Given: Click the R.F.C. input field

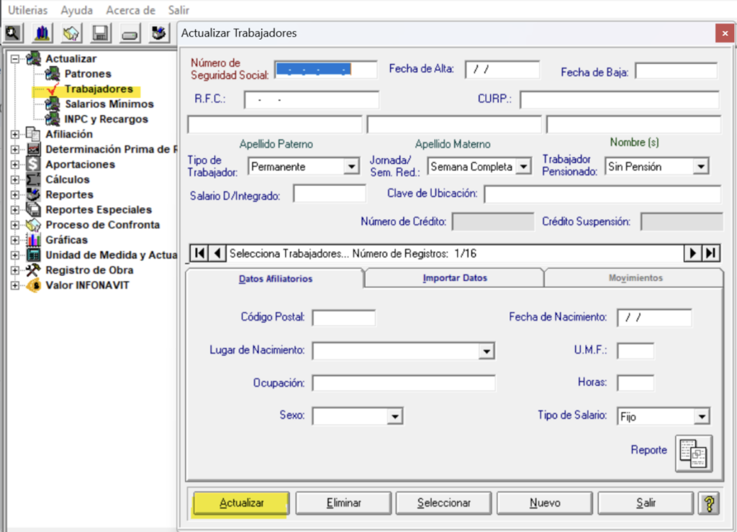Looking at the screenshot, I should (311, 100).
